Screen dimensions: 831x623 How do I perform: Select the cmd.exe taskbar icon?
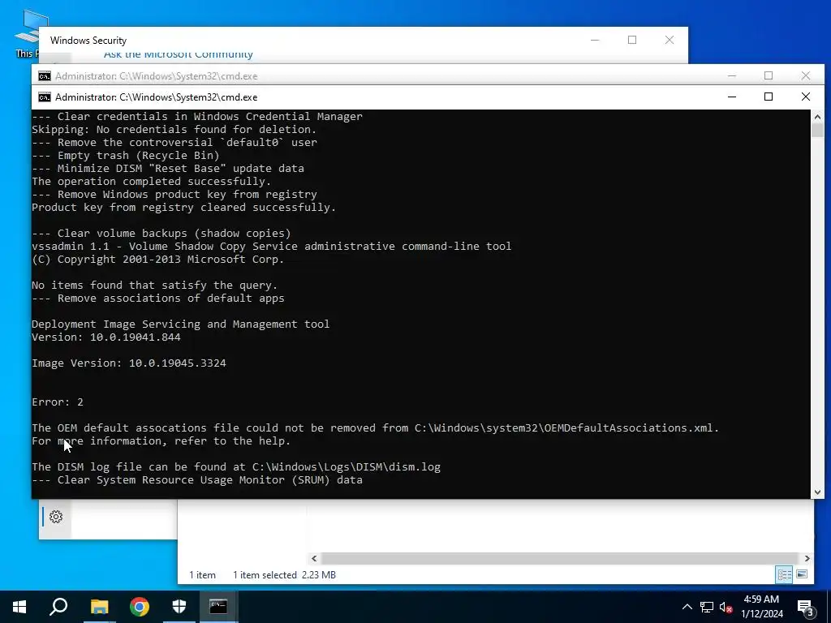click(x=218, y=607)
